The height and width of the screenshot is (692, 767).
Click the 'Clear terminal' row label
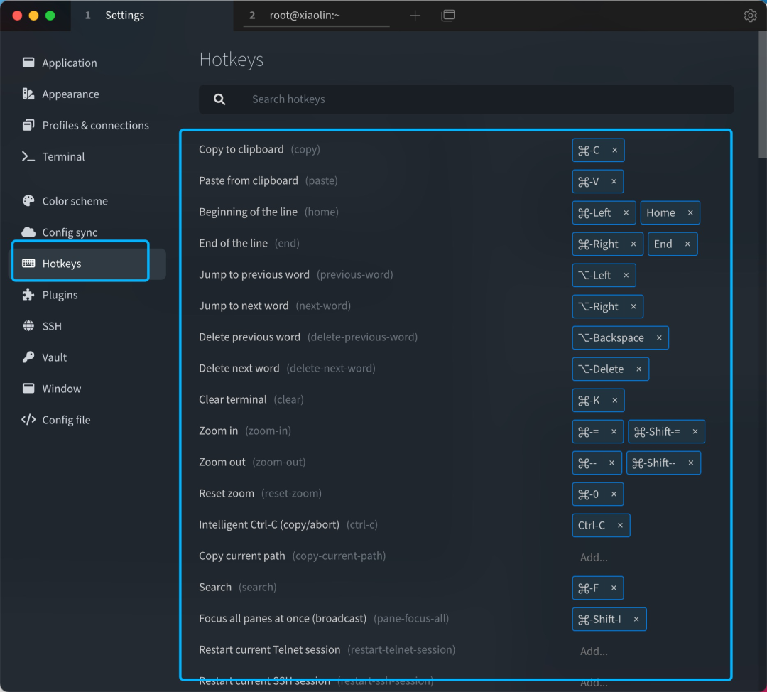tap(233, 400)
